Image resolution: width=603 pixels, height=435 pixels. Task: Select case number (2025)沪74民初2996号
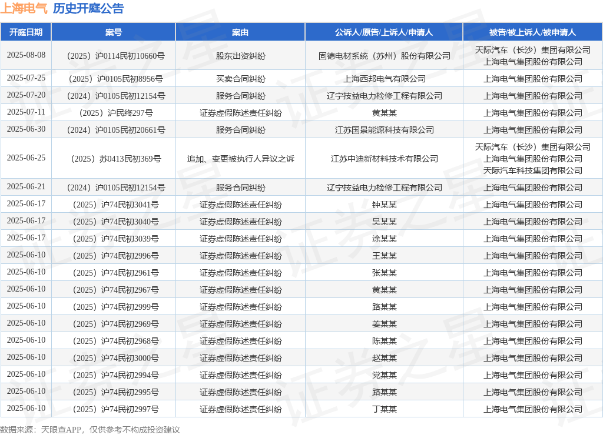click(x=116, y=256)
